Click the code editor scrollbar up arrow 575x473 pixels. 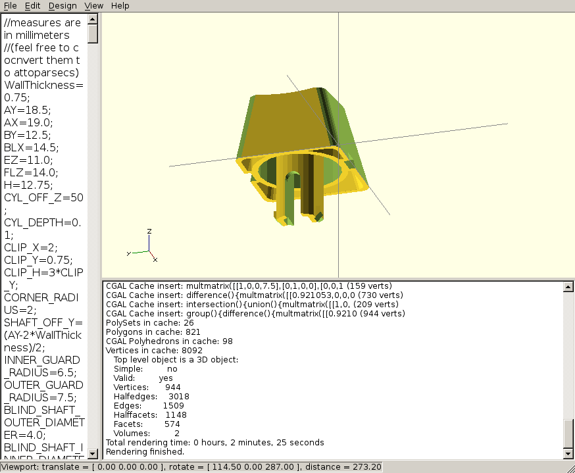pyautogui.click(x=93, y=18)
